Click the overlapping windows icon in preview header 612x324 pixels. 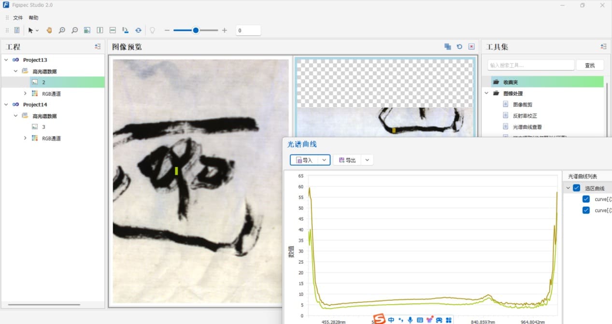point(448,47)
